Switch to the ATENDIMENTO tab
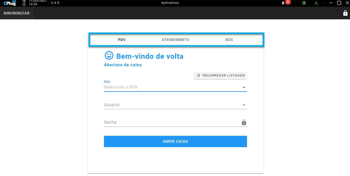The image size is (350, 176). pyautogui.click(x=176, y=40)
